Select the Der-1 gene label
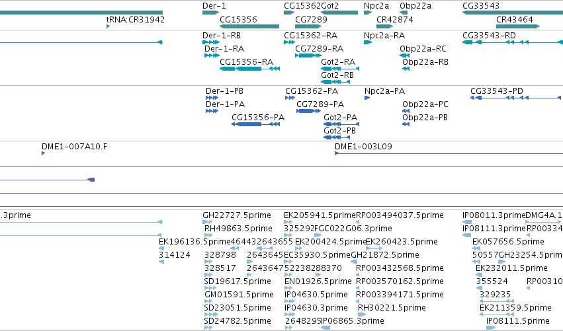The height and width of the screenshot is (331, 563). [x=214, y=6]
